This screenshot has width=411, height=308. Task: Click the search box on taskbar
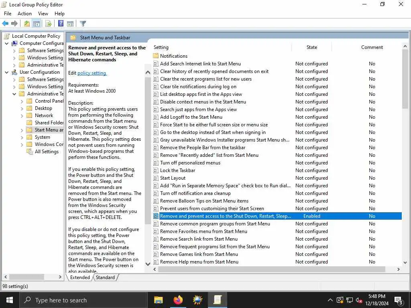click(83, 300)
